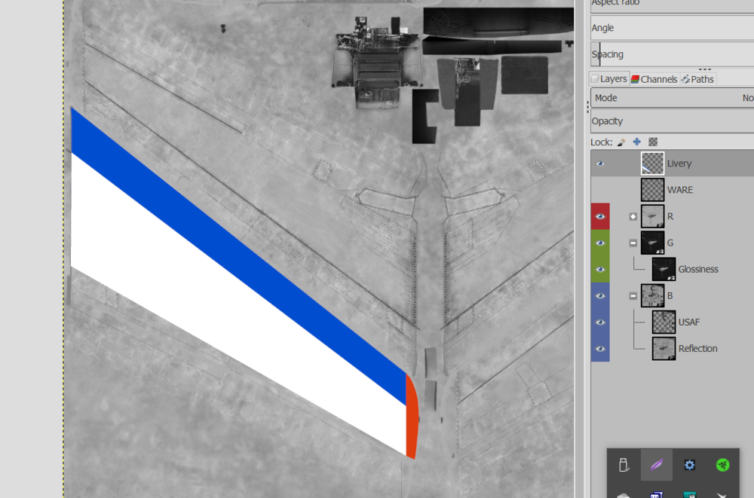Select the R group name

[670, 216]
